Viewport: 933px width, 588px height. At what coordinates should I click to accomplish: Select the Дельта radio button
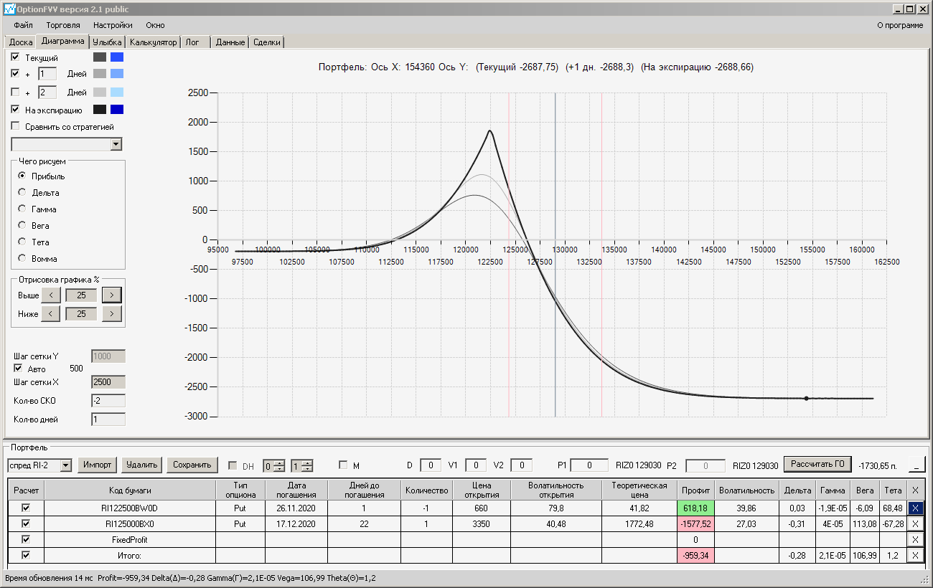(x=22, y=192)
